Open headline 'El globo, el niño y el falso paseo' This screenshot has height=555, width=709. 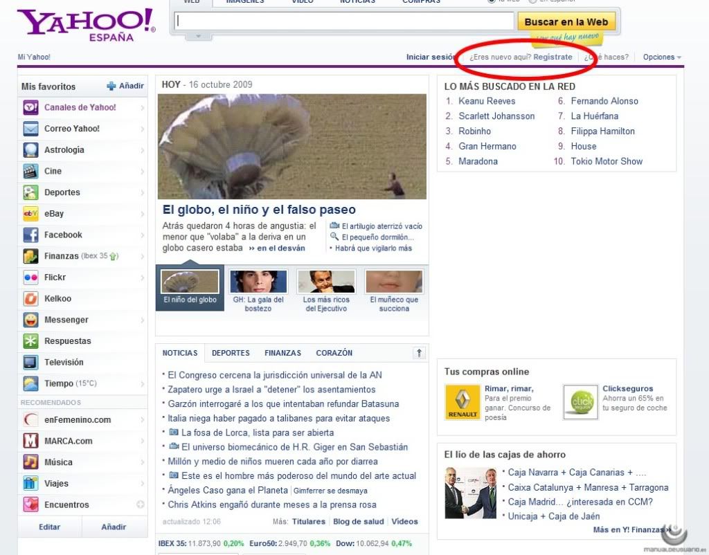(259, 210)
